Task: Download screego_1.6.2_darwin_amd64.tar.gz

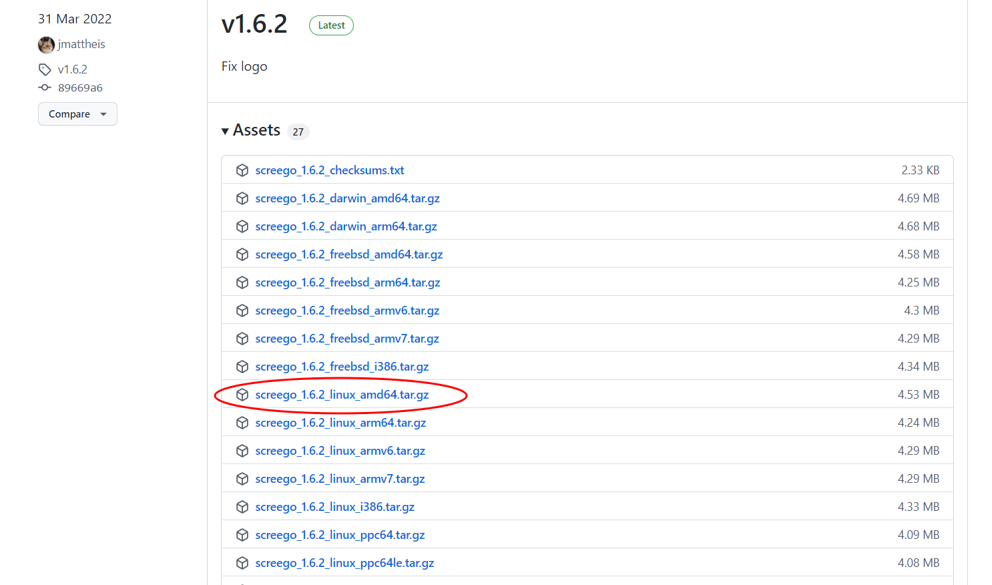Action: tap(347, 198)
